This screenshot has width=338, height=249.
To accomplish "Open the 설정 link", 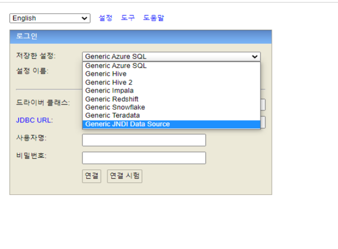I will (x=105, y=18).
